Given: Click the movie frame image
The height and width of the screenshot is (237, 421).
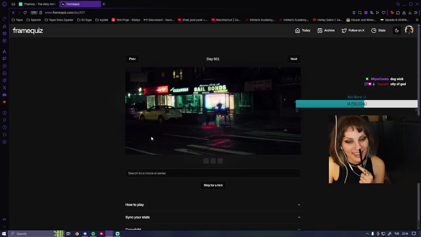Looking at the screenshot, I should [213, 111].
